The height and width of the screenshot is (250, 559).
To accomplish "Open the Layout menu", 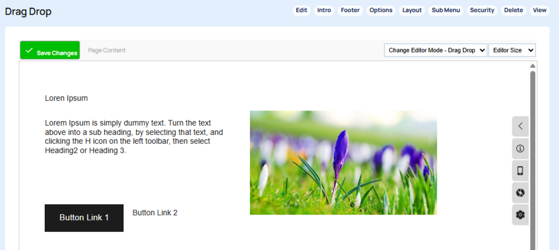I will [412, 10].
